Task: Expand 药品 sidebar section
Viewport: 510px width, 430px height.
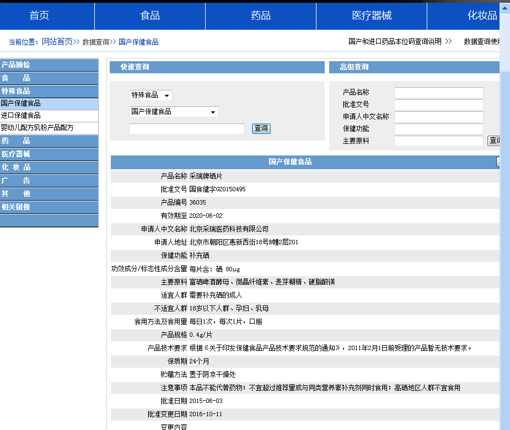Action: tap(49, 141)
